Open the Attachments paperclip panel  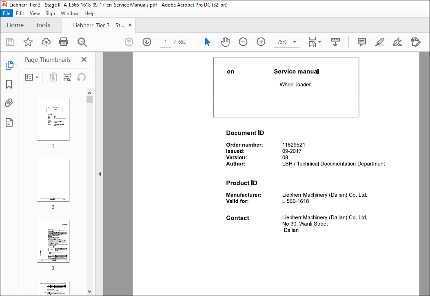[9, 103]
